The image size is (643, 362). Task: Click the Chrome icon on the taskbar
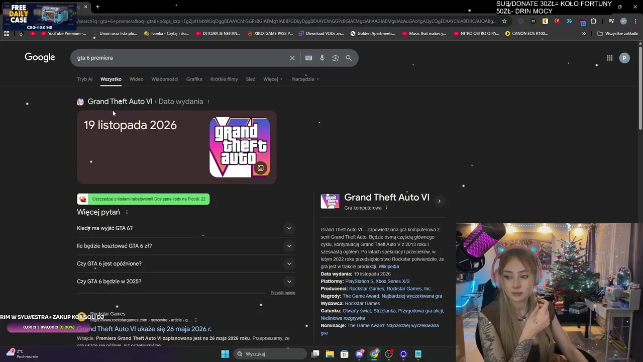pyautogui.click(x=374, y=354)
